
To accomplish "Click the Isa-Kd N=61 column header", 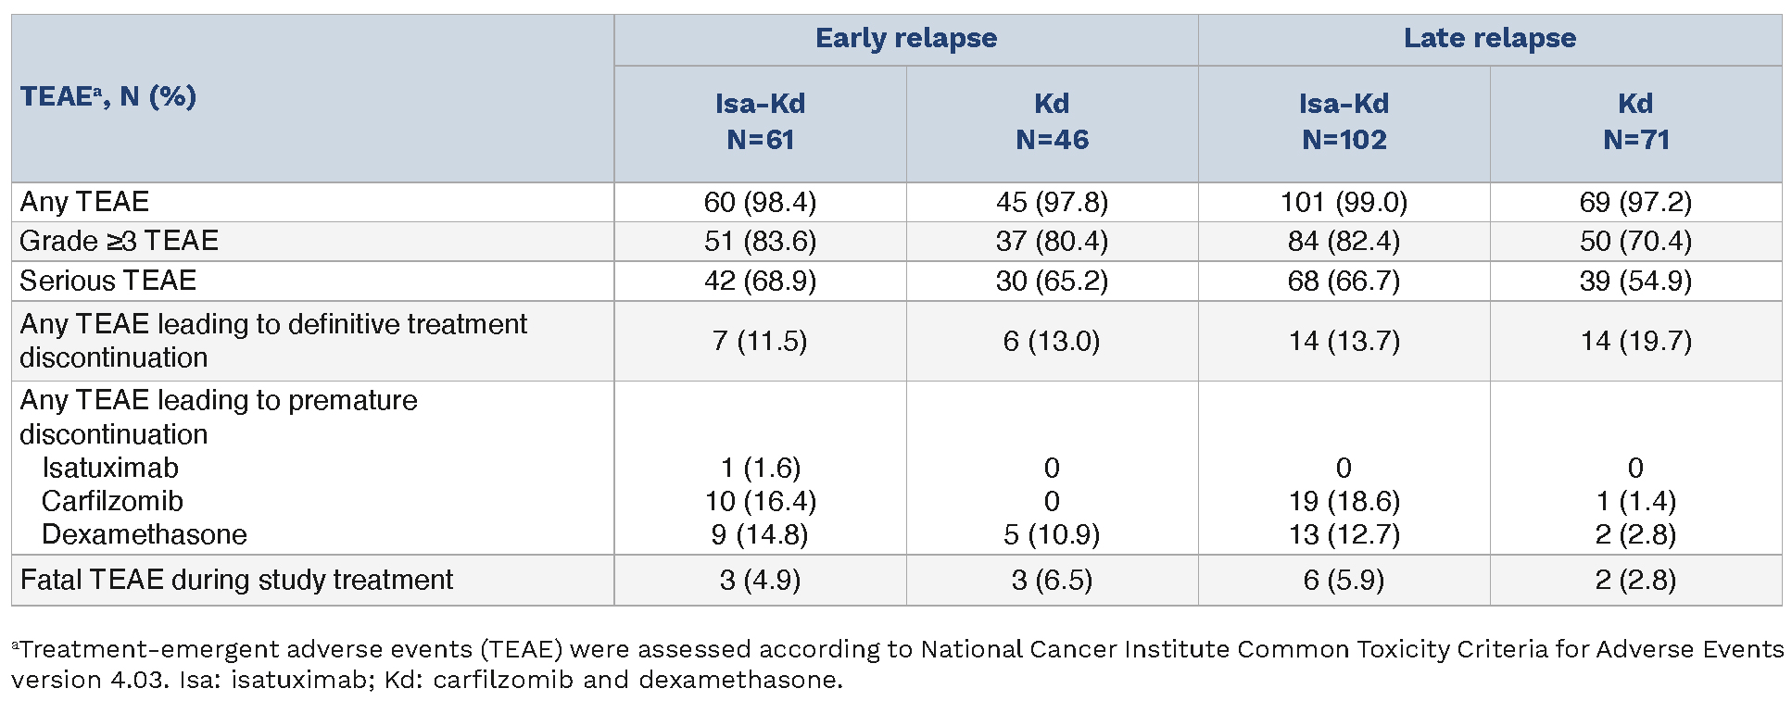I will point(760,121).
